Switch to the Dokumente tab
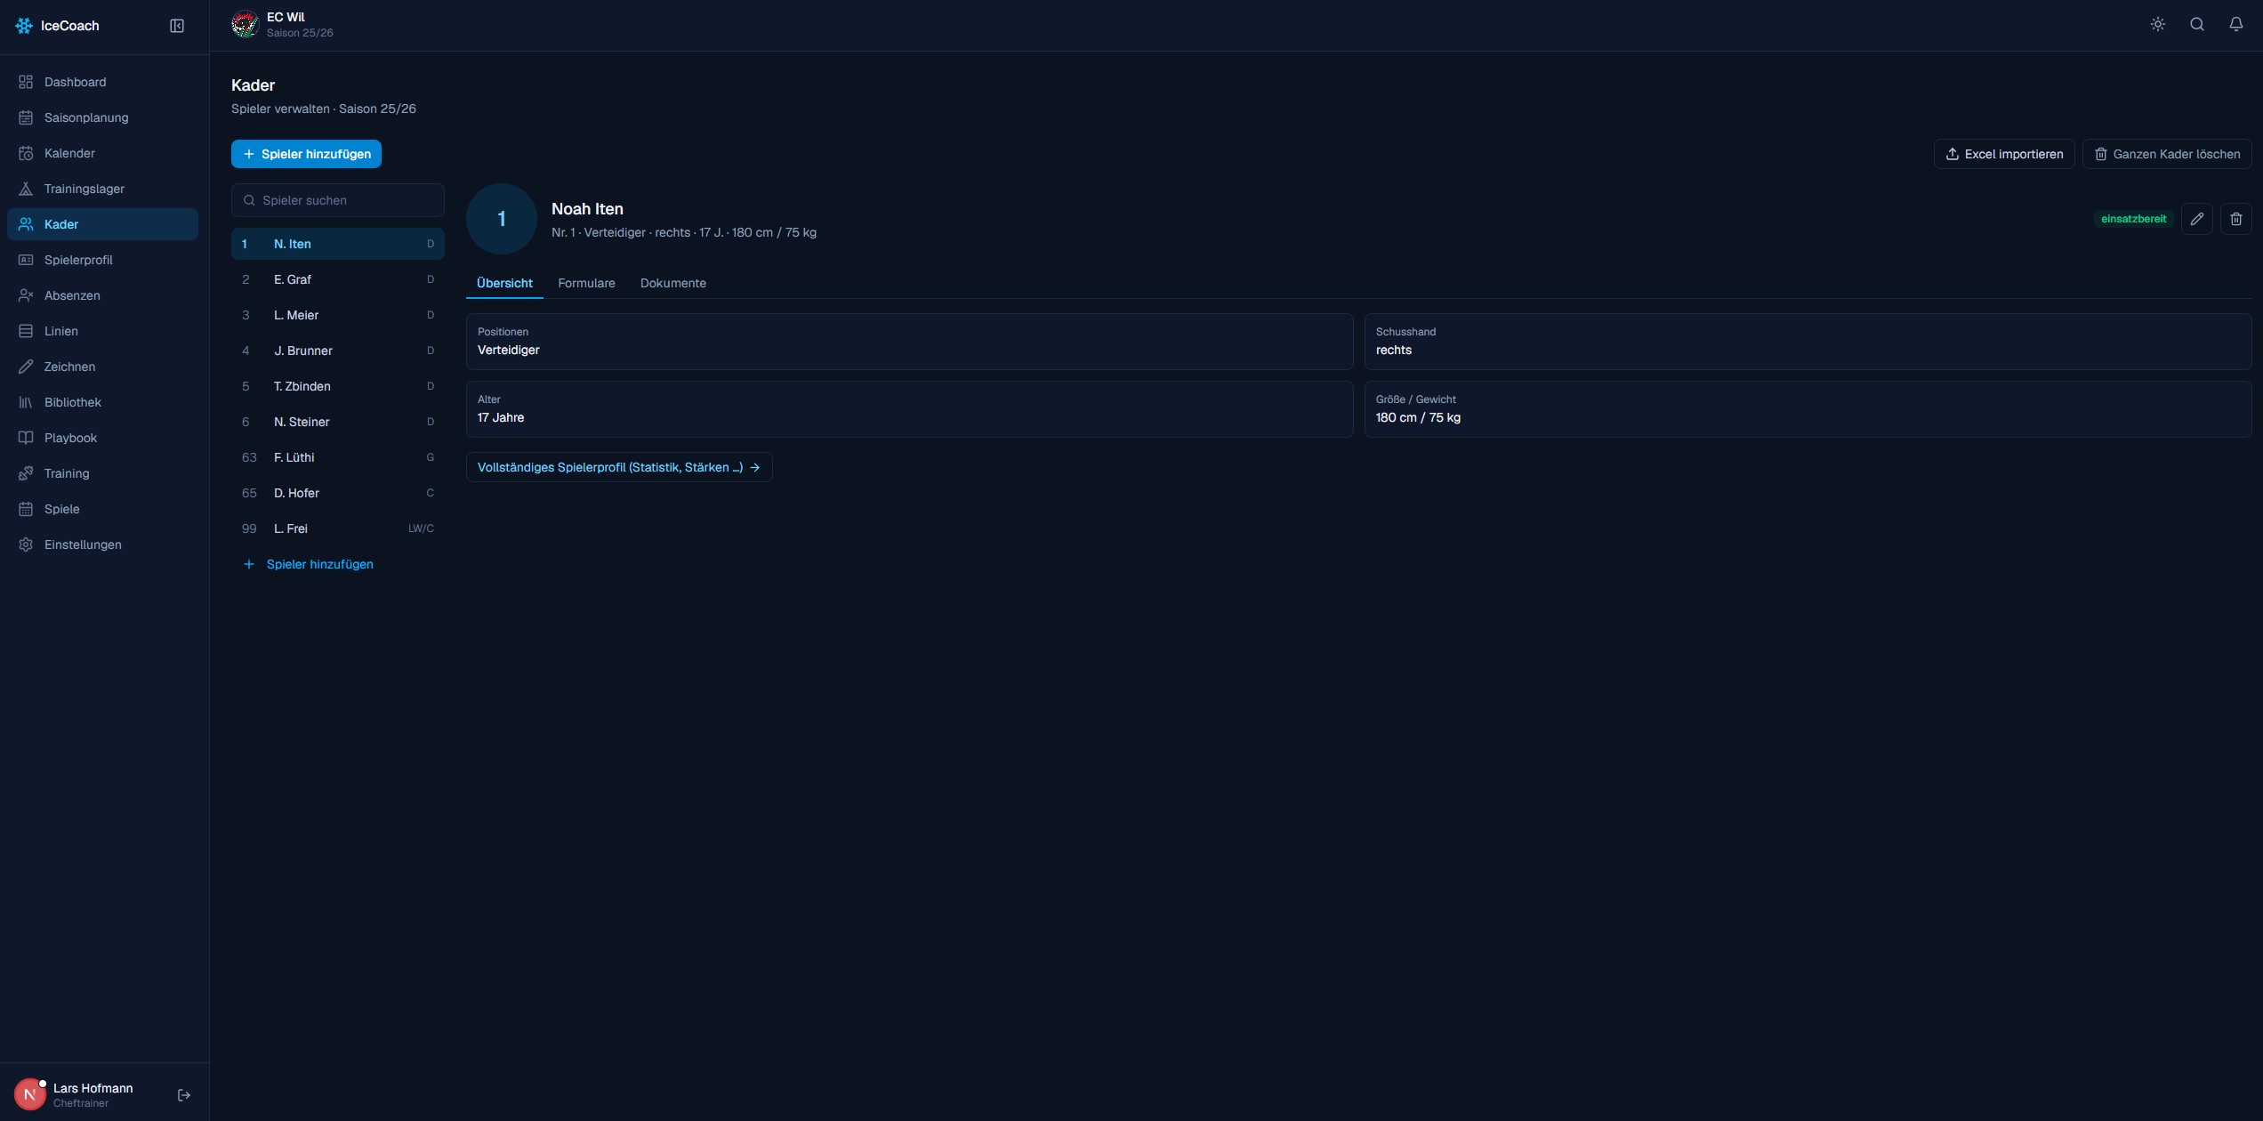Image resolution: width=2263 pixels, height=1121 pixels. [673, 283]
